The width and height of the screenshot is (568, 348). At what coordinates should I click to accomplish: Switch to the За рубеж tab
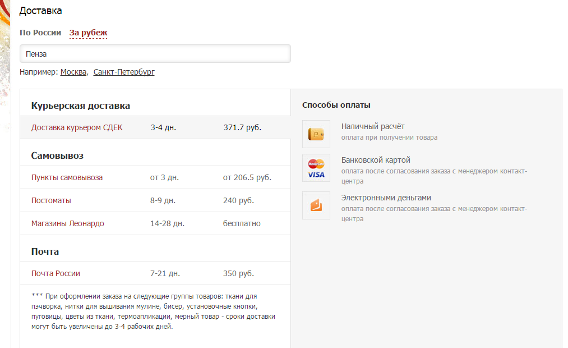click(x=88, y=33)
